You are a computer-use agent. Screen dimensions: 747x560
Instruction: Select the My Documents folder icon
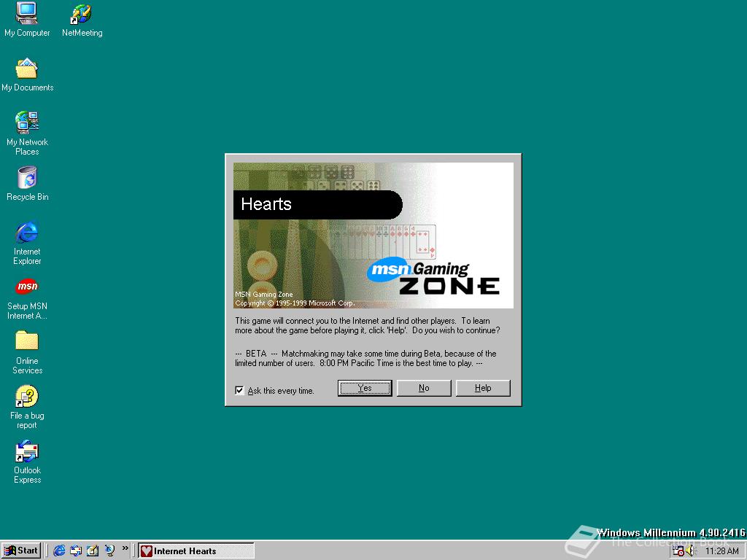click(x=27, y=75)
